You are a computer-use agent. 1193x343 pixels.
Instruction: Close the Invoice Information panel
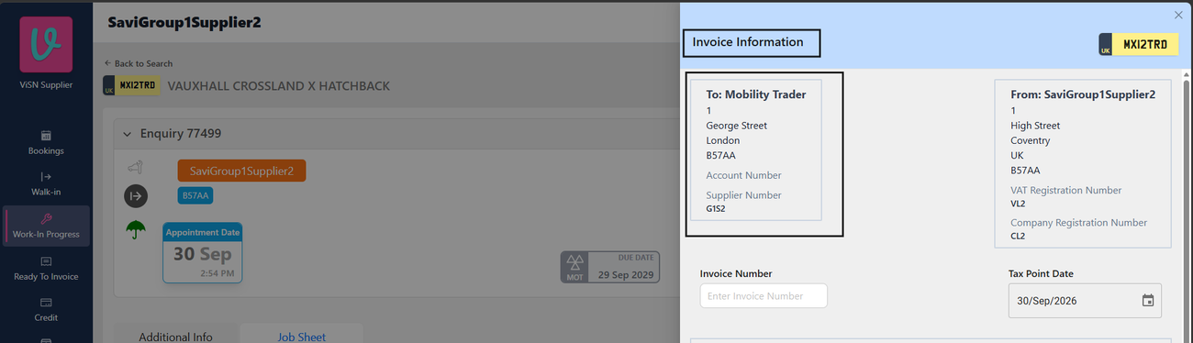click(x=1178, y=15)
